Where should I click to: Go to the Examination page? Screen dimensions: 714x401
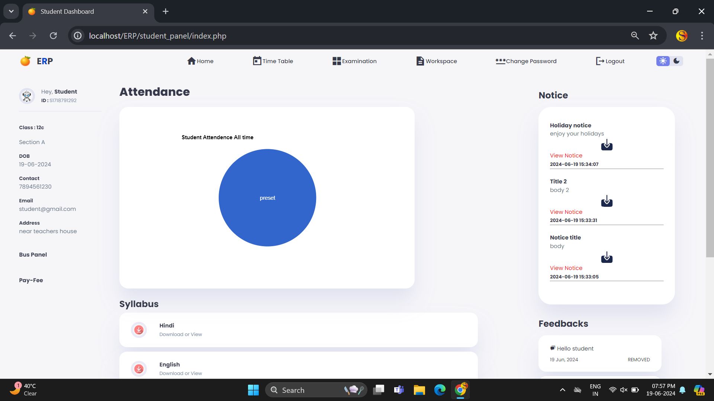[354, 61]
